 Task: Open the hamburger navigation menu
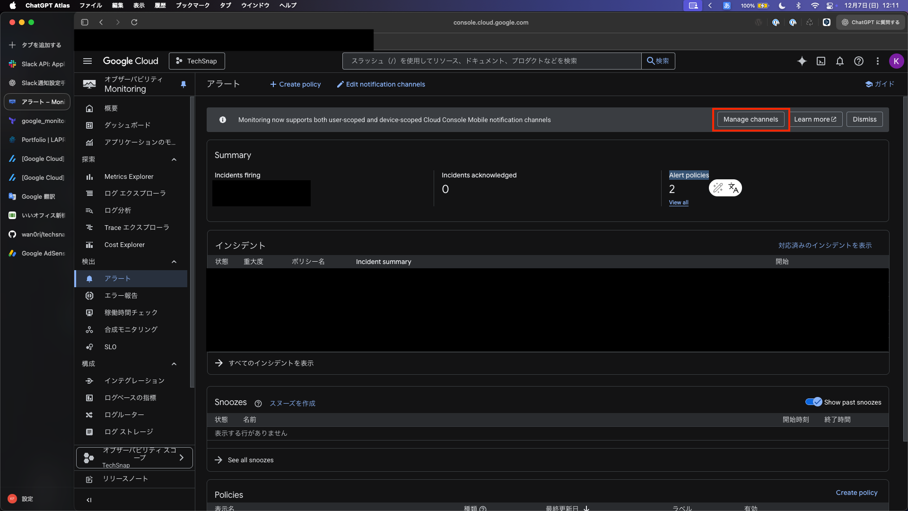[87, 61]
